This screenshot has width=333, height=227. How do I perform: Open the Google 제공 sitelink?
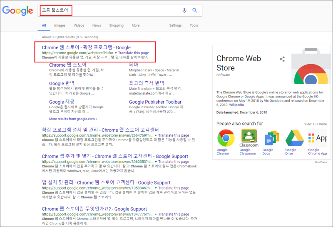coord(62,102)
